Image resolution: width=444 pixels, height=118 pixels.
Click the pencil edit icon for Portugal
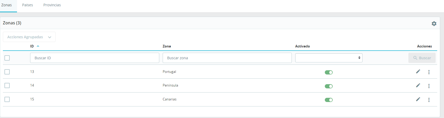pos(418,72)
